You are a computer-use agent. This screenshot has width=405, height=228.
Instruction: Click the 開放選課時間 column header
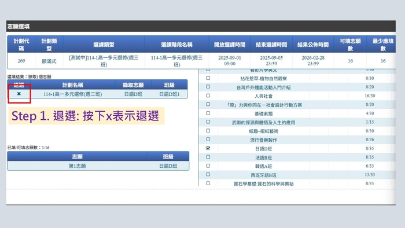pos(230,45)
